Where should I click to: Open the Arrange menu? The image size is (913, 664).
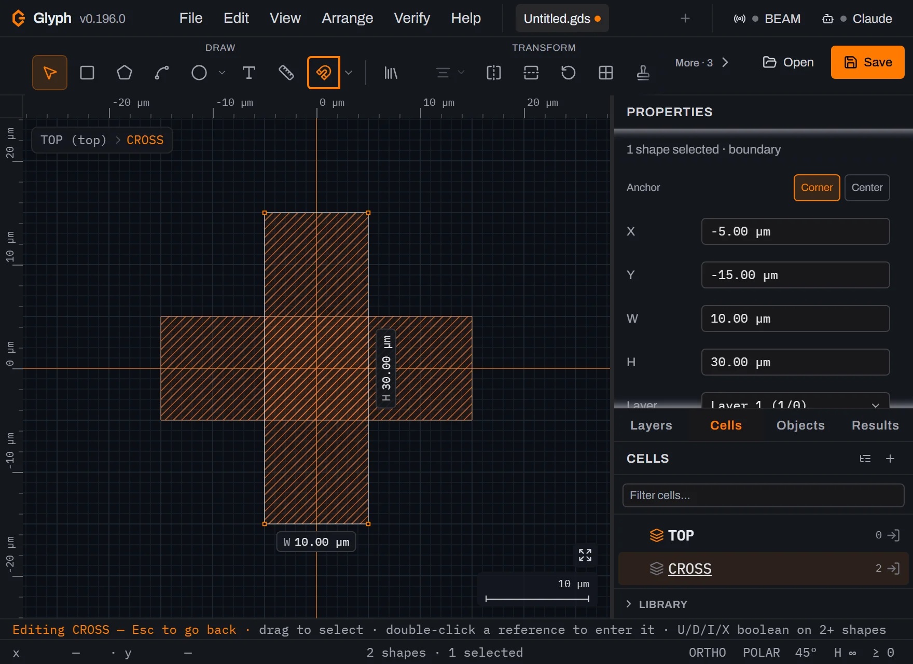coord(347,18)
